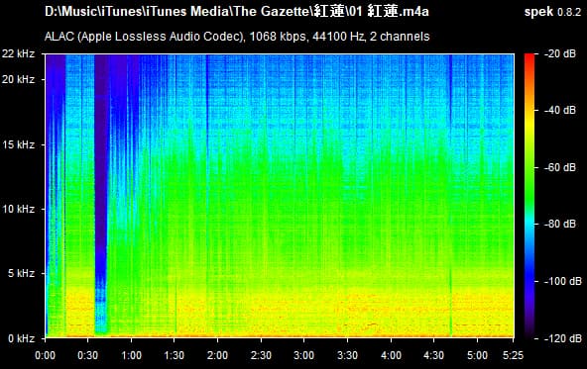
Task: Click the 15 kHz frequency axis label
Action: click(18, 144)
